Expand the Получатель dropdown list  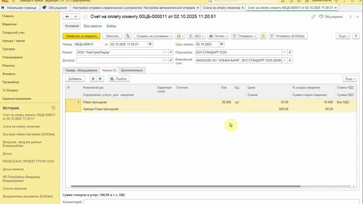coord(284,52)
